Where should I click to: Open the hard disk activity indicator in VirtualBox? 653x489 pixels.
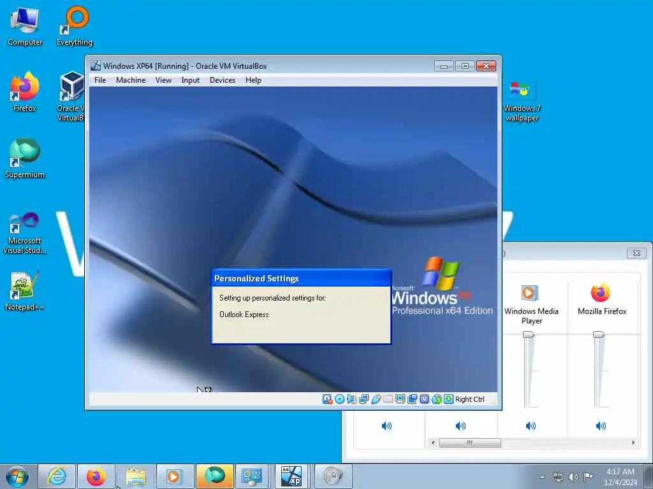tap(327, 399)
